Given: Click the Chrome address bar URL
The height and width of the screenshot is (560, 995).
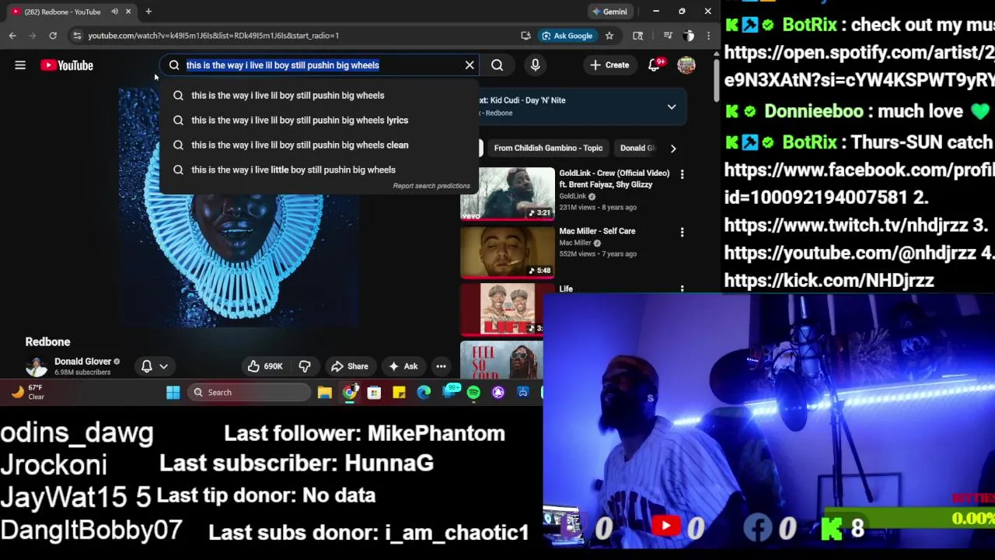Looking at the screenshot, I should pyautogui.click(x=213, y=36).
